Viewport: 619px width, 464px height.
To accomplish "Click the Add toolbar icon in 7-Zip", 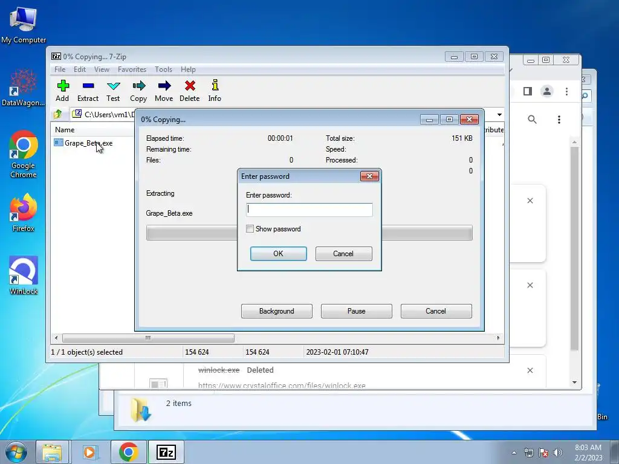I will click(62, 91).
